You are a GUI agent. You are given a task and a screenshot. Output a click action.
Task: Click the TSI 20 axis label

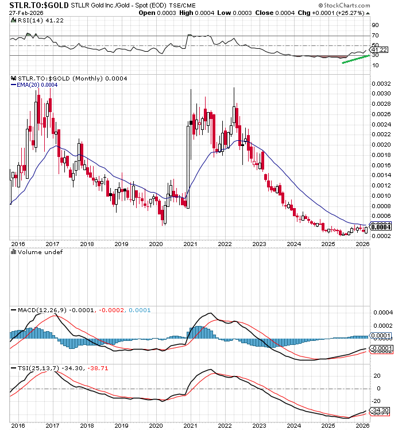[377, 376]
